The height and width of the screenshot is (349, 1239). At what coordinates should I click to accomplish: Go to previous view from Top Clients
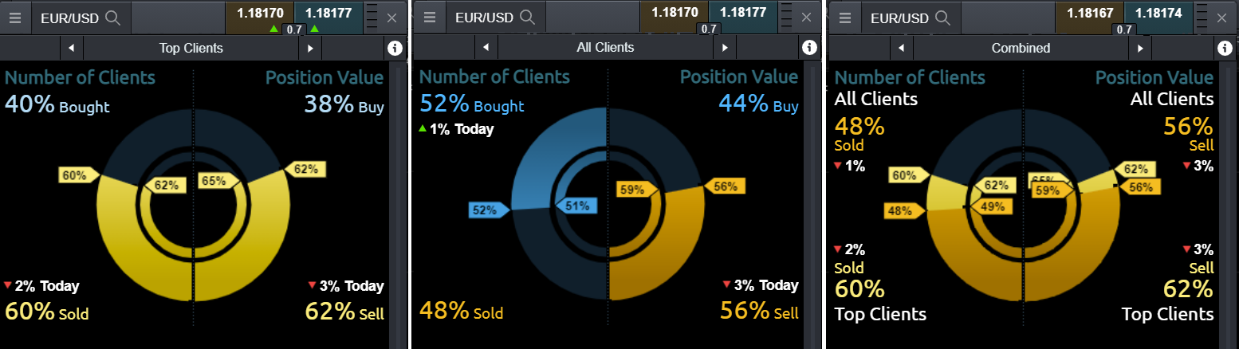pyautogui.click(x=71, y=49)
